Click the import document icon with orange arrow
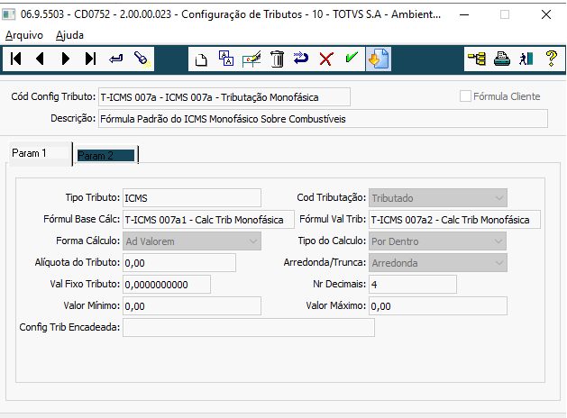Screen dimensions: 567x418 coord(379,59)
